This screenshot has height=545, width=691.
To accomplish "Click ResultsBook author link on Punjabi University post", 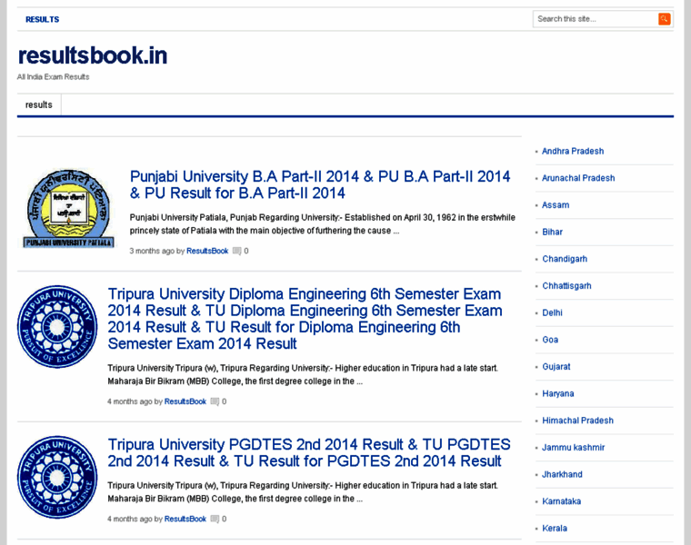I will [207, 251].
